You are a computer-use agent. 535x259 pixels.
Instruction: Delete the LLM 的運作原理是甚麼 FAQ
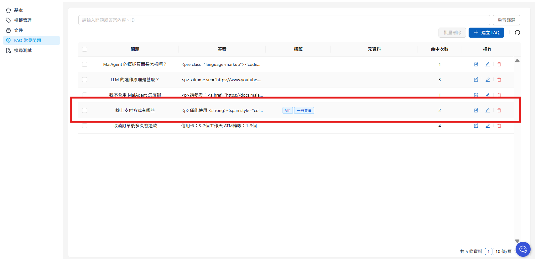tap(499, 80)
